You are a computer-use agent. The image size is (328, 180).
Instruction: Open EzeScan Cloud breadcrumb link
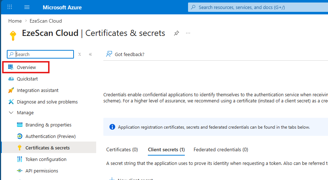pos(46,21)
